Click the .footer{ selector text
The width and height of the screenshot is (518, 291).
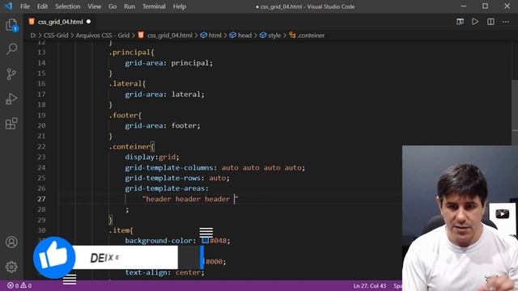coord(125,115)
